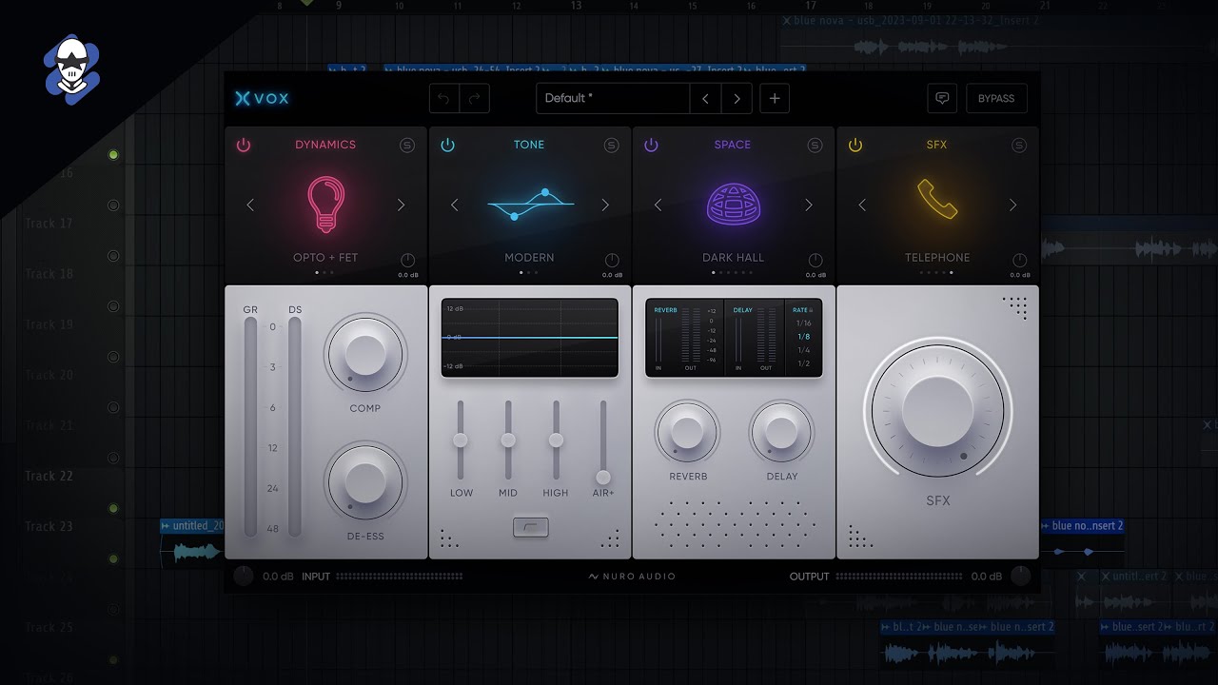
Task: Open the feedback comment icon
Action: click(x=942, y=98)
